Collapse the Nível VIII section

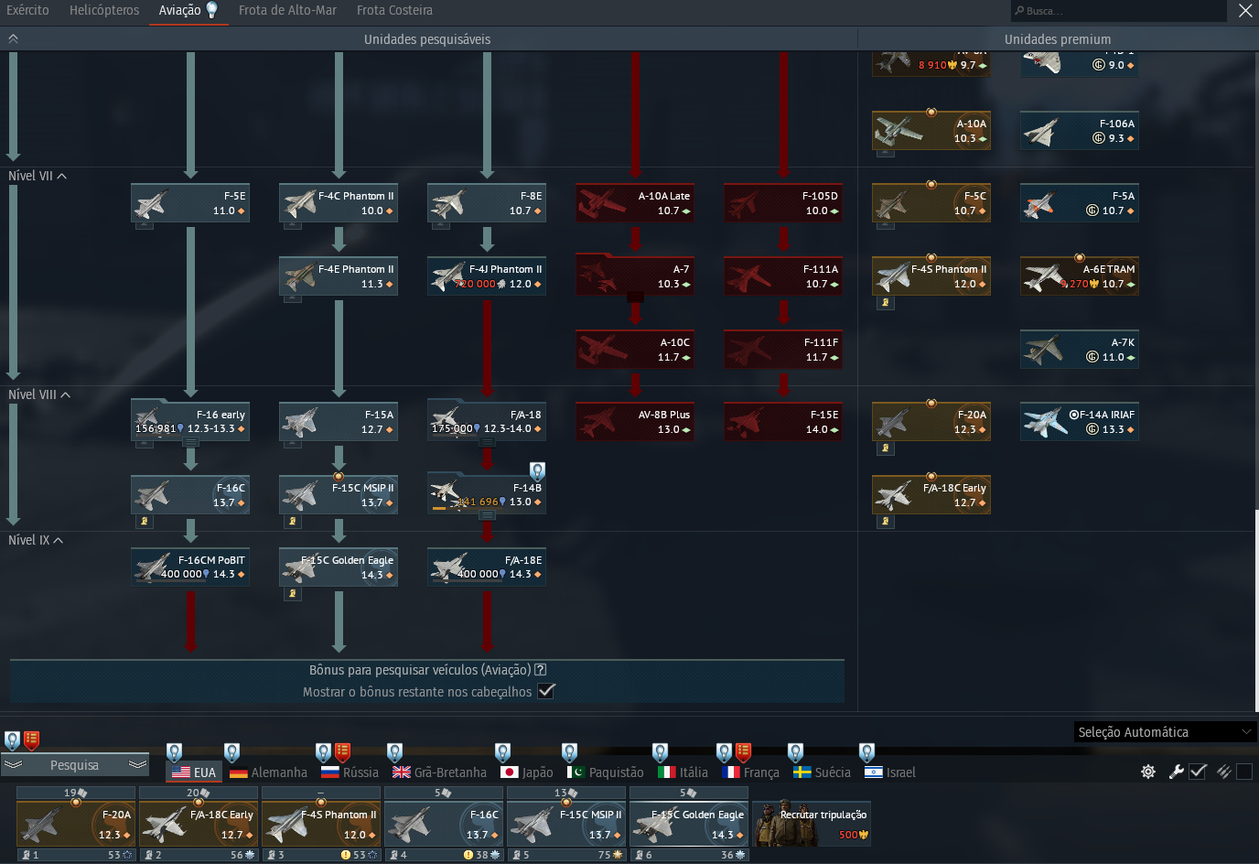[39, 394]
